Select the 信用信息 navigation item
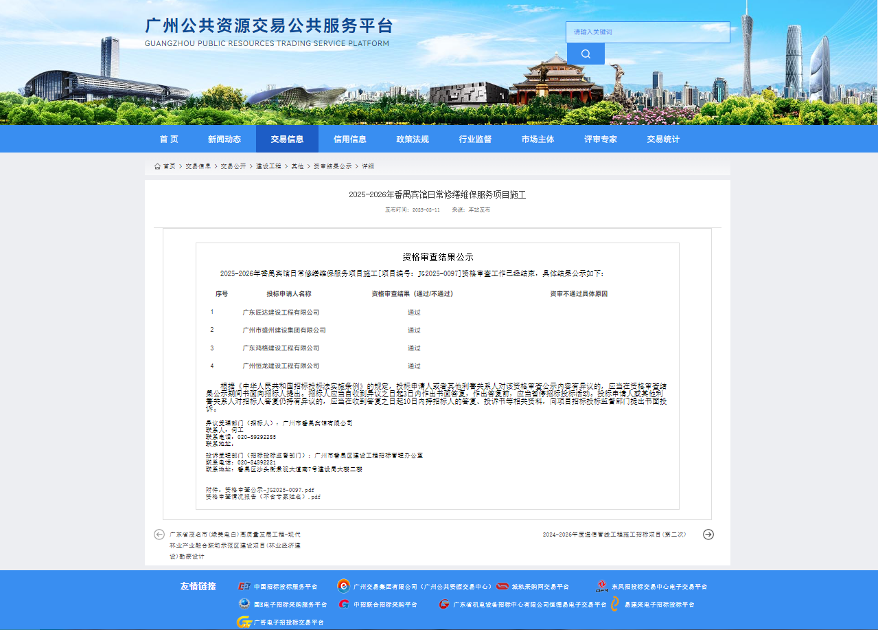The width and height of the screenshot is (878, 630). click(350, 139)
